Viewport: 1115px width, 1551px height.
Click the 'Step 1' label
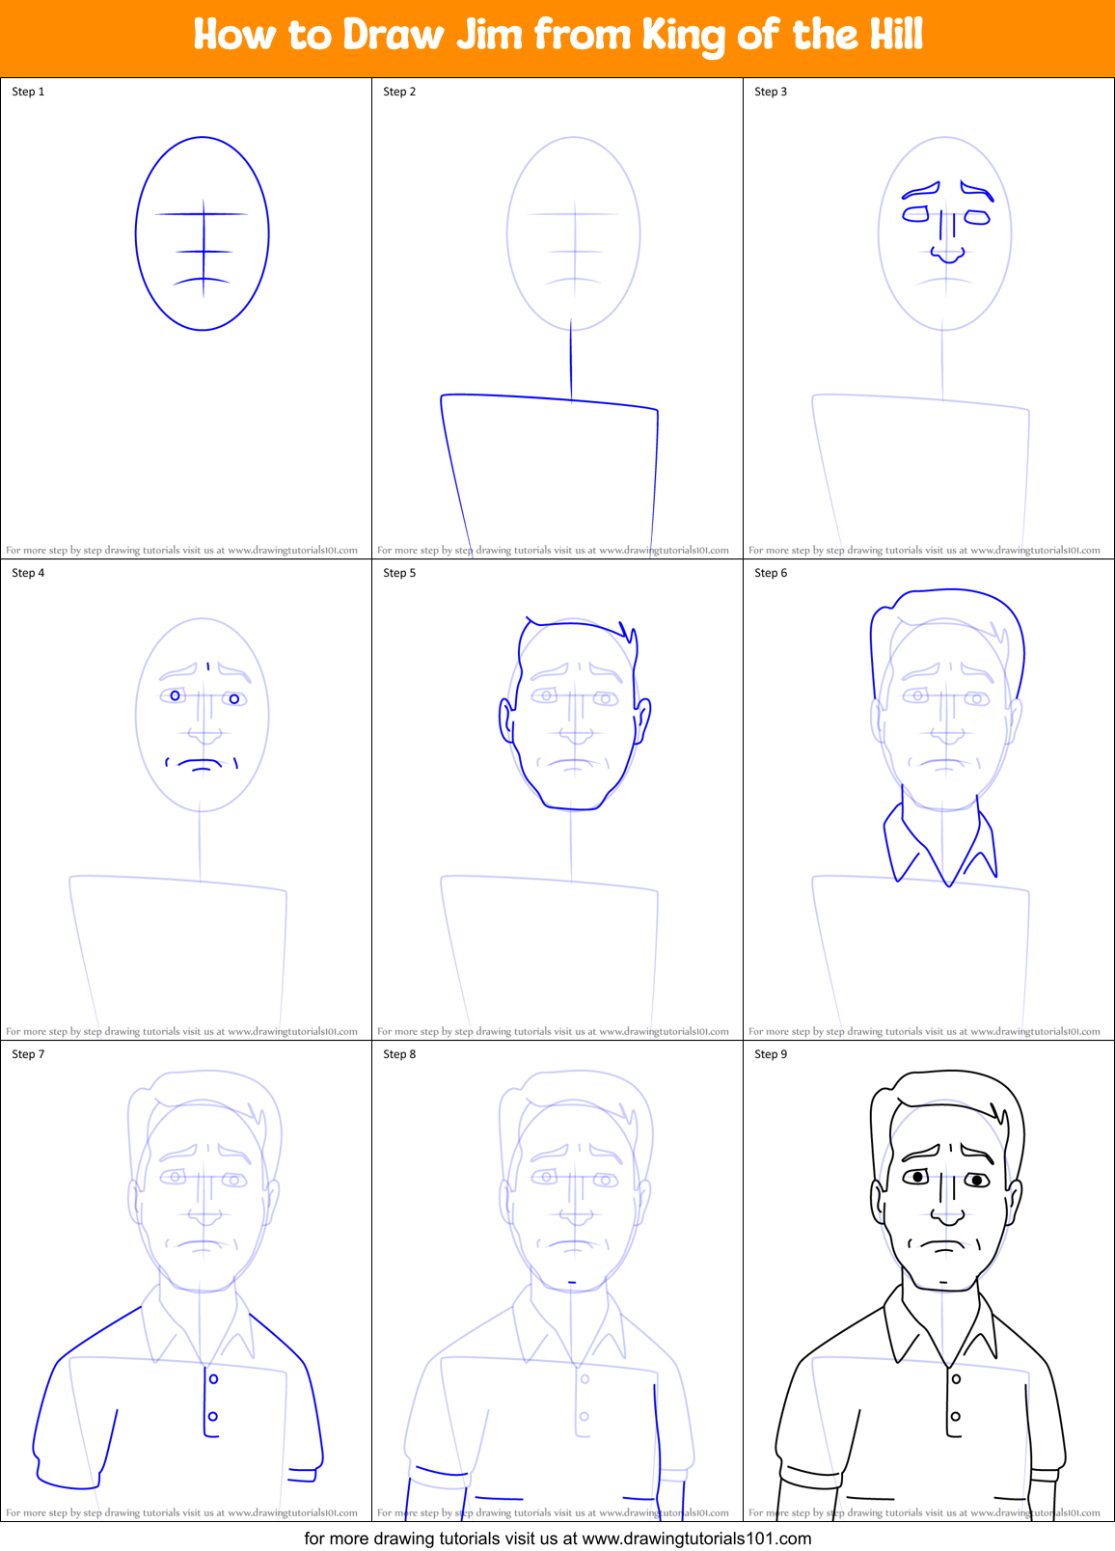click(x=28, y=92)
